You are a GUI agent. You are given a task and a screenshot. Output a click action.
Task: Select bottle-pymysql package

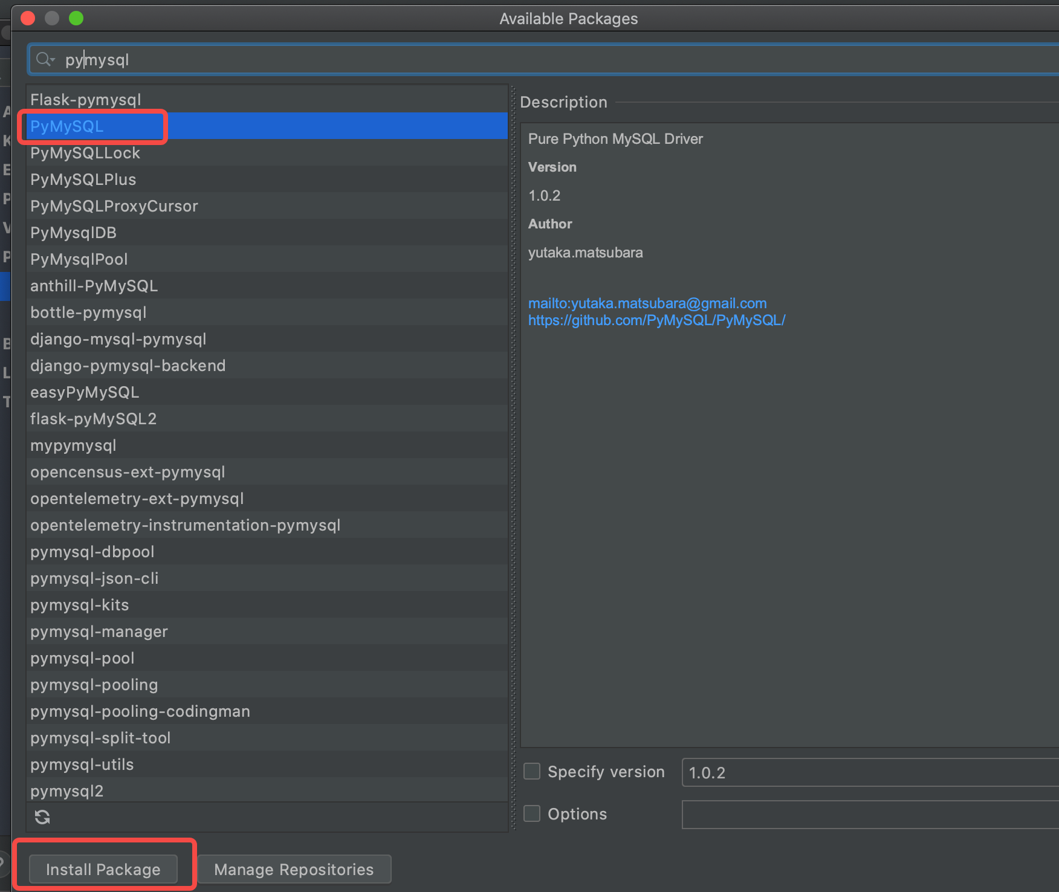(267, 312)
